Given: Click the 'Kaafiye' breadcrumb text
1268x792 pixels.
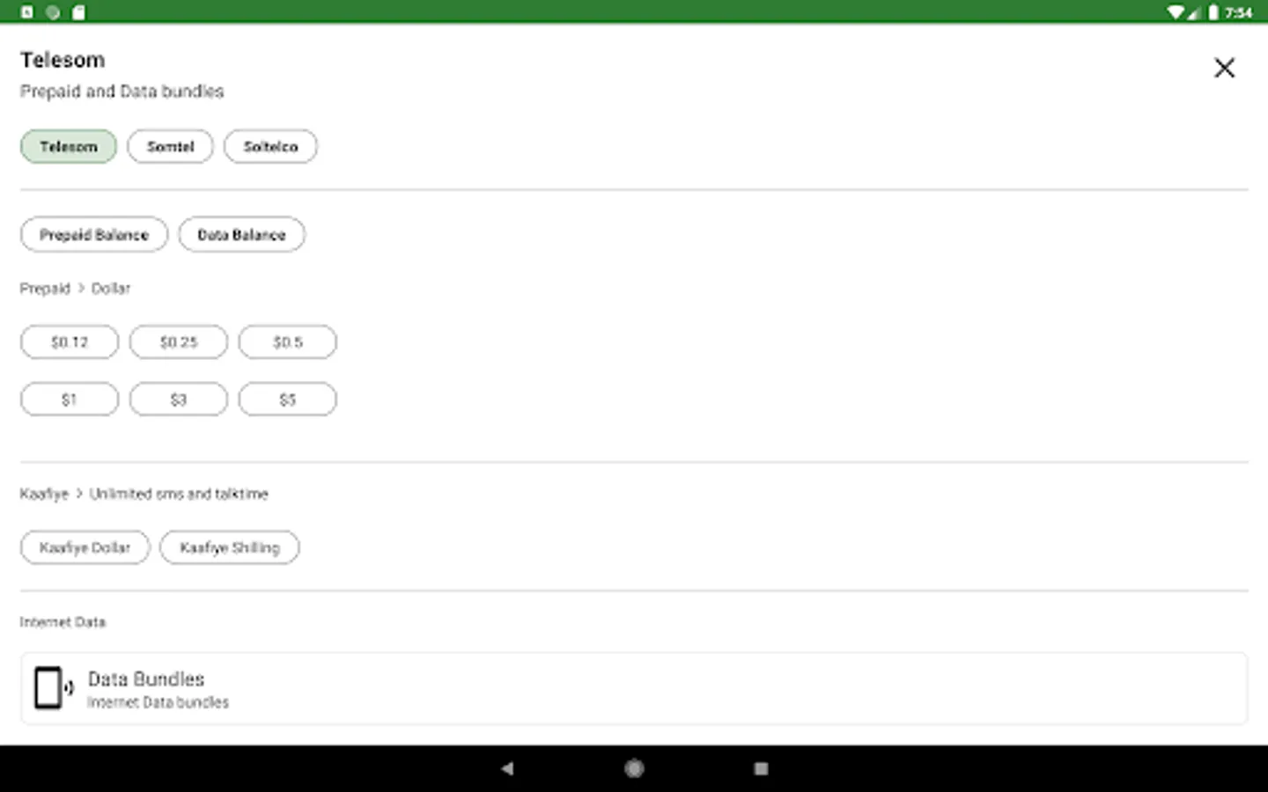Looking at the screenshot, I should click(44, 495).
